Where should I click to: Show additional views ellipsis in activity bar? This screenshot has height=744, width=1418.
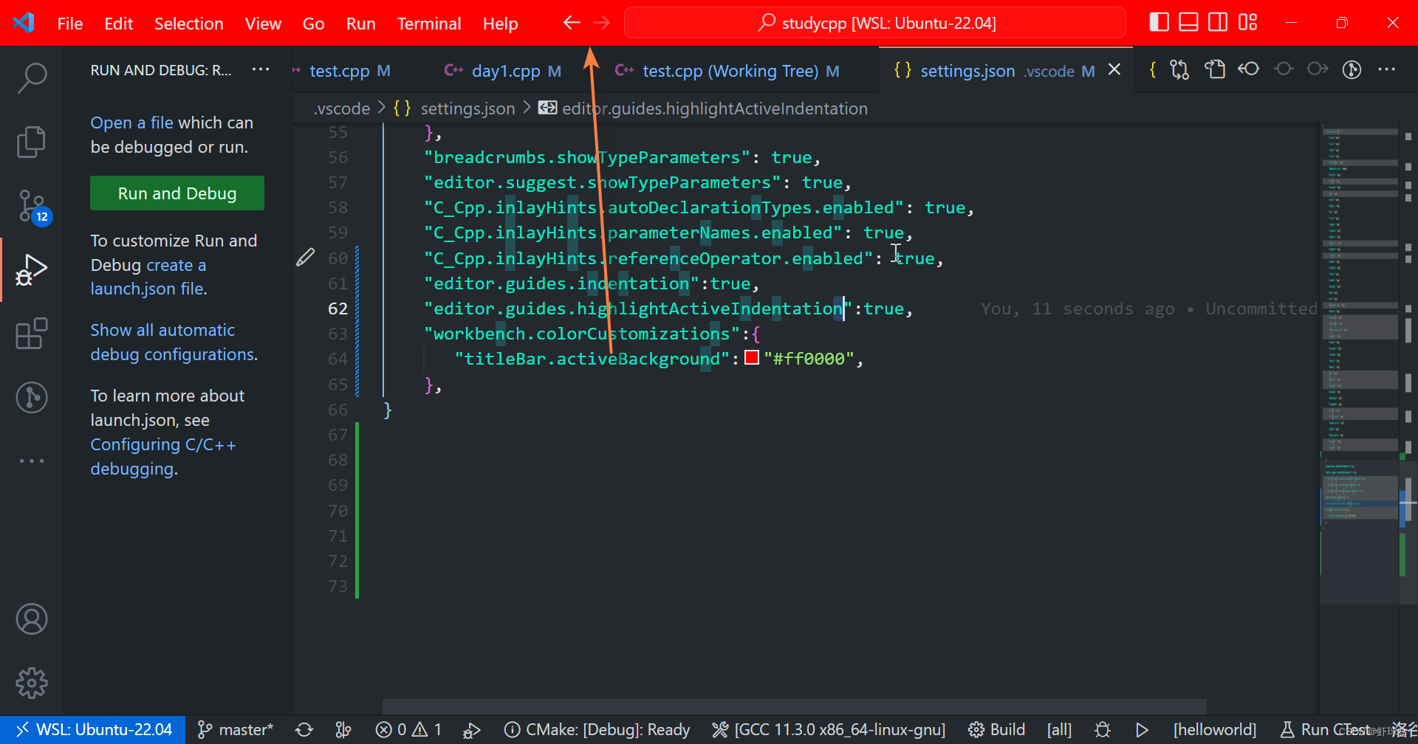pyautogui.click(x=32, y=461)
